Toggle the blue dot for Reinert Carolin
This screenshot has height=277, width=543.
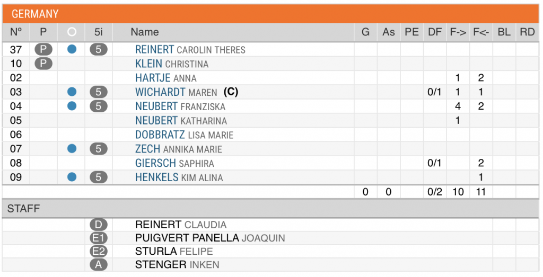tap(72, 49)
